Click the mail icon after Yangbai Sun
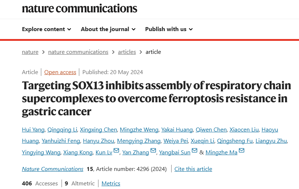This screenshot has width=299, height=189. 194,150
